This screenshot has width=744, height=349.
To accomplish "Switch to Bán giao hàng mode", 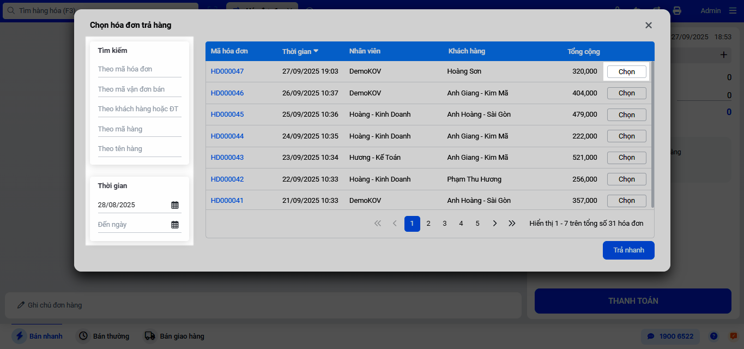I will click(174, 336).
